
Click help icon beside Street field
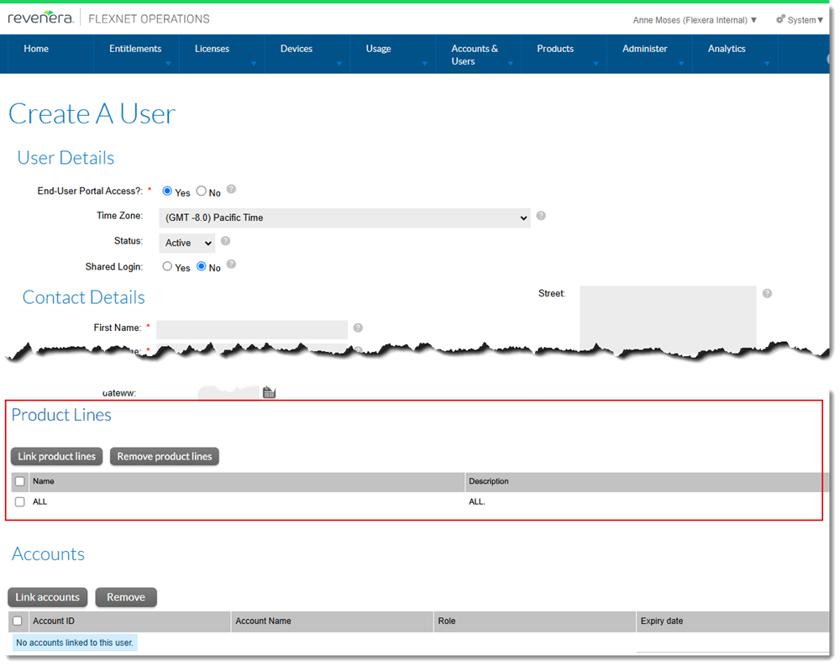(767, 294)
